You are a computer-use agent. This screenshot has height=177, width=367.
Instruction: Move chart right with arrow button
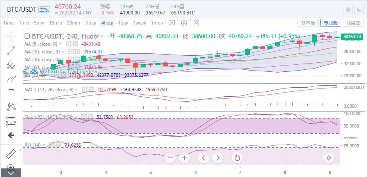pyautogui.click(x=218, y=158)
